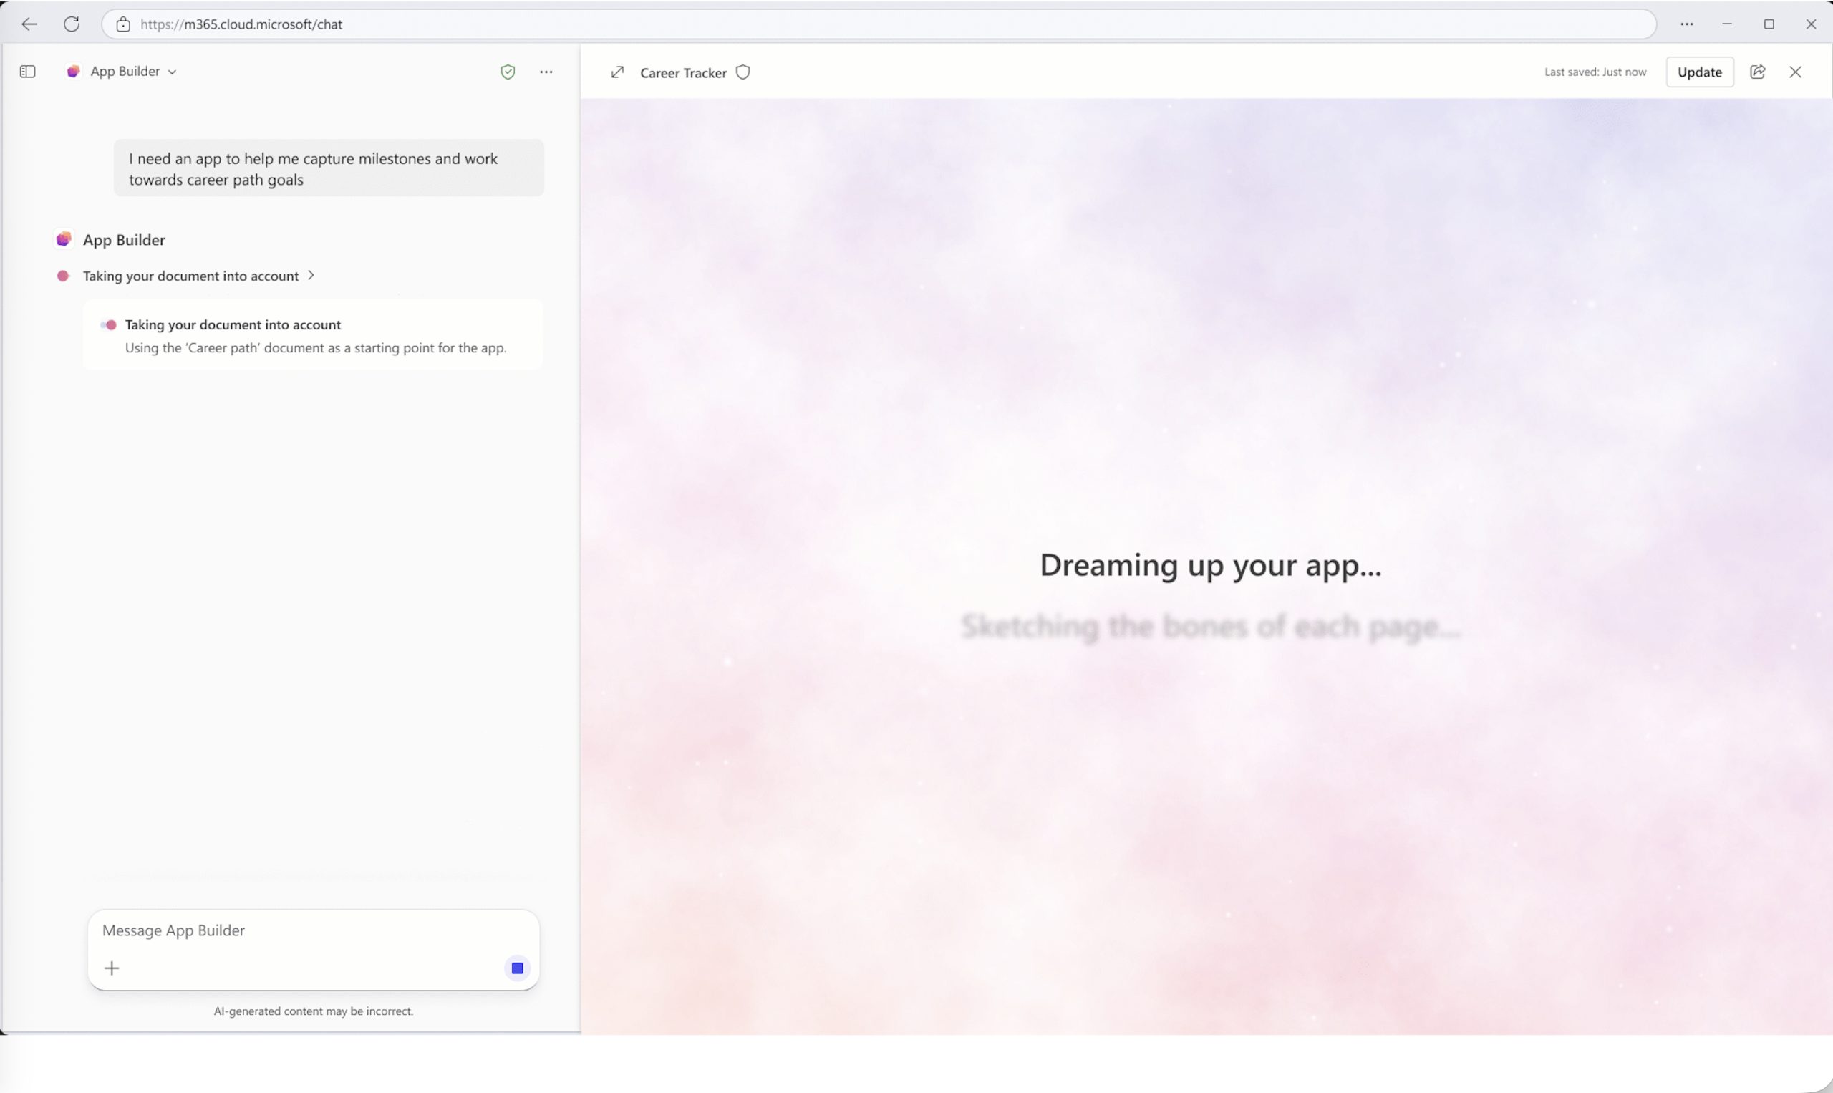The image size is (1833, 1093).
Task: Click the user's career path prompt bubble
Action: pyautogui.click(x=329, y=168)
